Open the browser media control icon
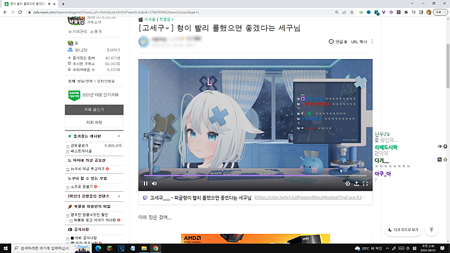450x253 pixels. coord(413,12)
